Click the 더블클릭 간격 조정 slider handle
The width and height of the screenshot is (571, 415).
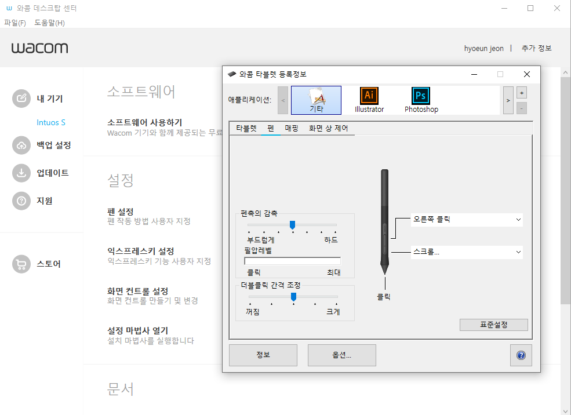[x=293, y=297]
